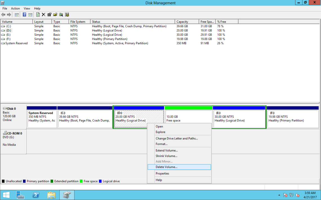Click the Disk Management icon in taskbar
This screenshot has height=200, width=321.
tap(67, 195)
